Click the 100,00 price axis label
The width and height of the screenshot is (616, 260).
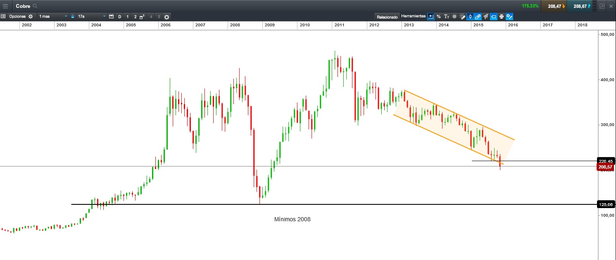[607, 215]
